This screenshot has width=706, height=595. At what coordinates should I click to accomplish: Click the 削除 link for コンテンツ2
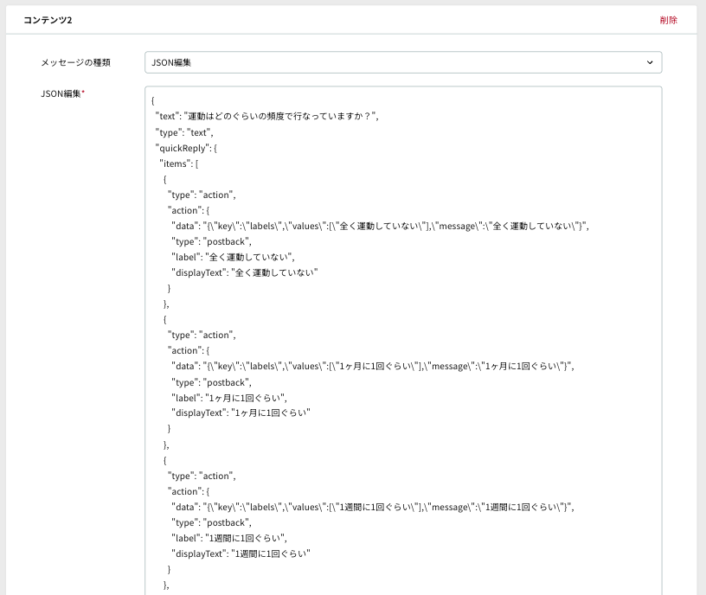tap(668, 20)
